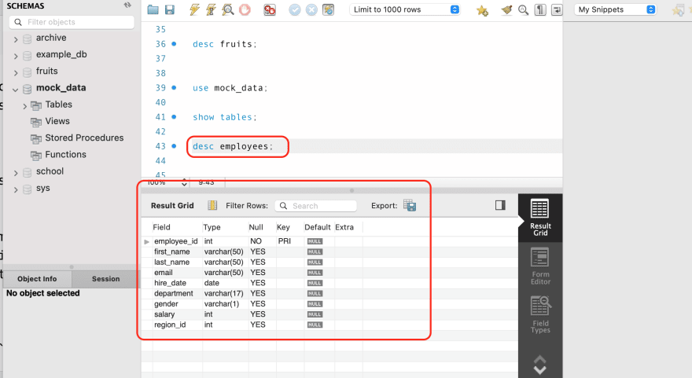Select the mock_data schema name

[x=61, y=88]
